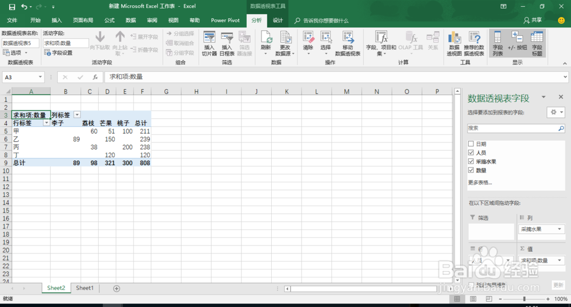The height and width of the screenshot is (307, 571).
Task: Switch to the Power Pivot tab
Action: pyautogui.click(x=225, y=21)
